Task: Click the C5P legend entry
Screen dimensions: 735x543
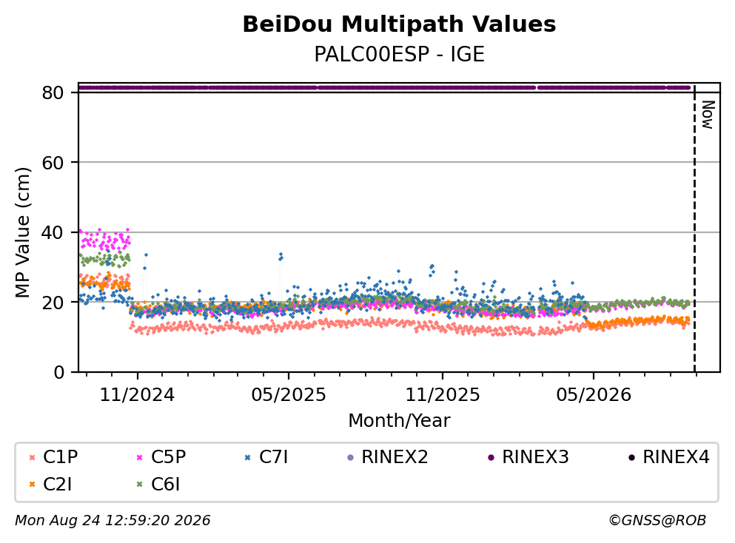Action: [x=161, y=456]
